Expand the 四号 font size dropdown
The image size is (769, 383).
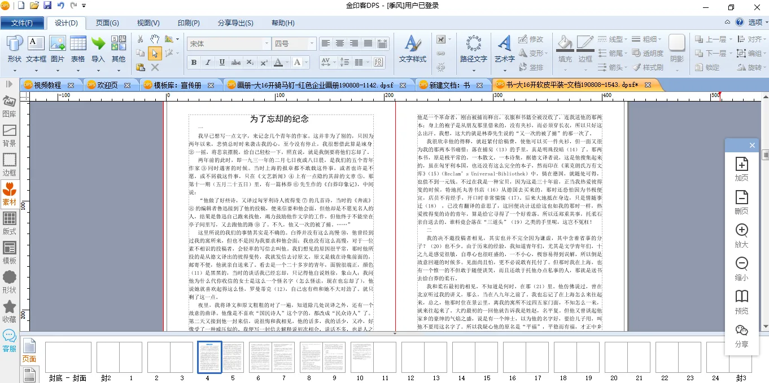(311, 44)
